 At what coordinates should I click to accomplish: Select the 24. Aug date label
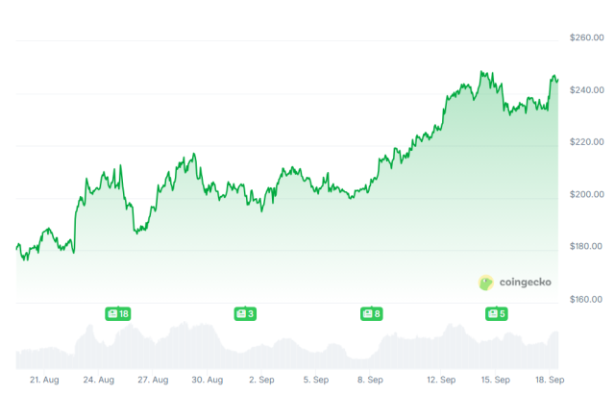pos(99,380)
